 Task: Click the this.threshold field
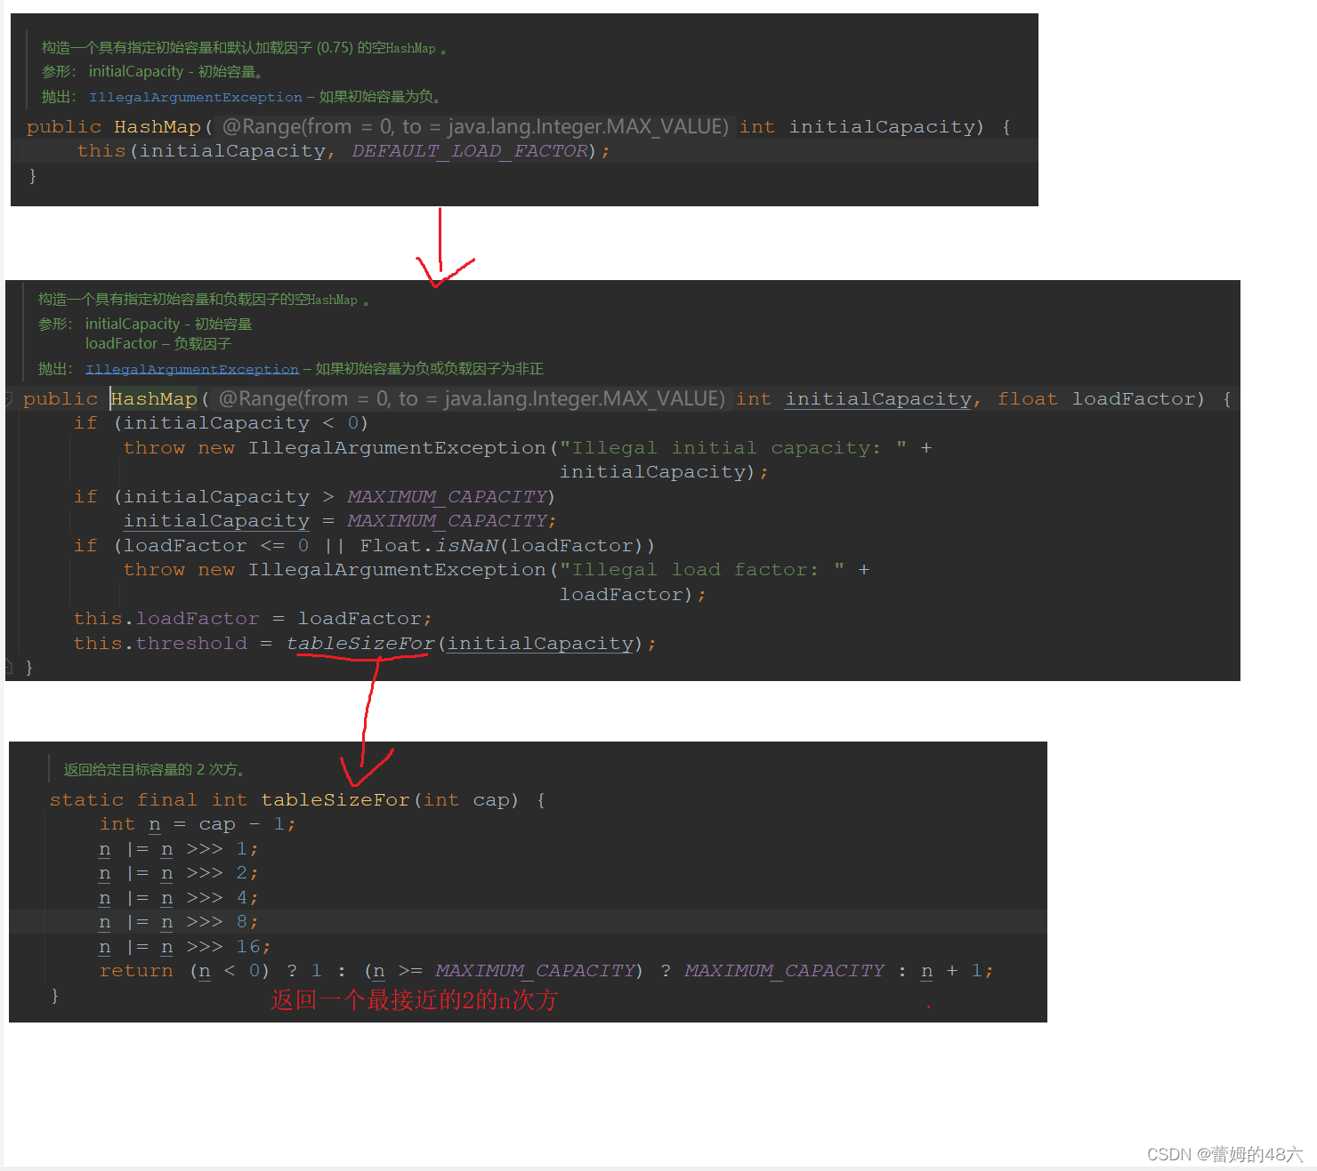160,643
